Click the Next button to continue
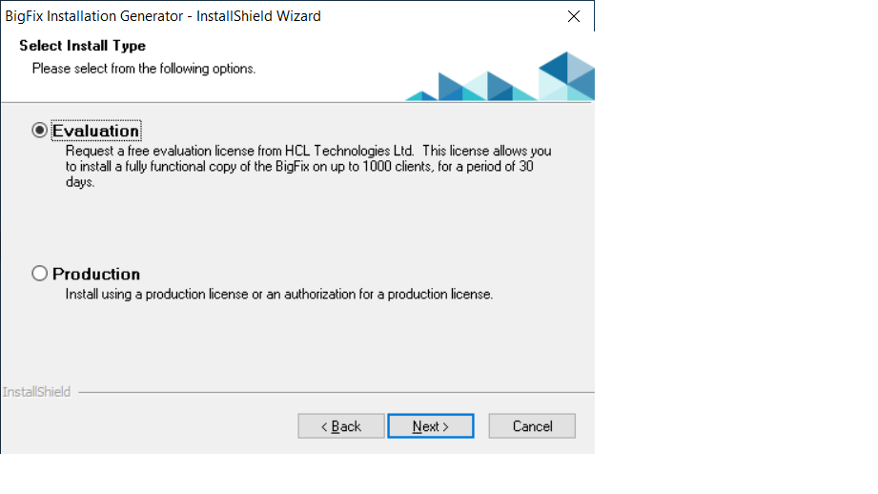 (x=430, y=426)
